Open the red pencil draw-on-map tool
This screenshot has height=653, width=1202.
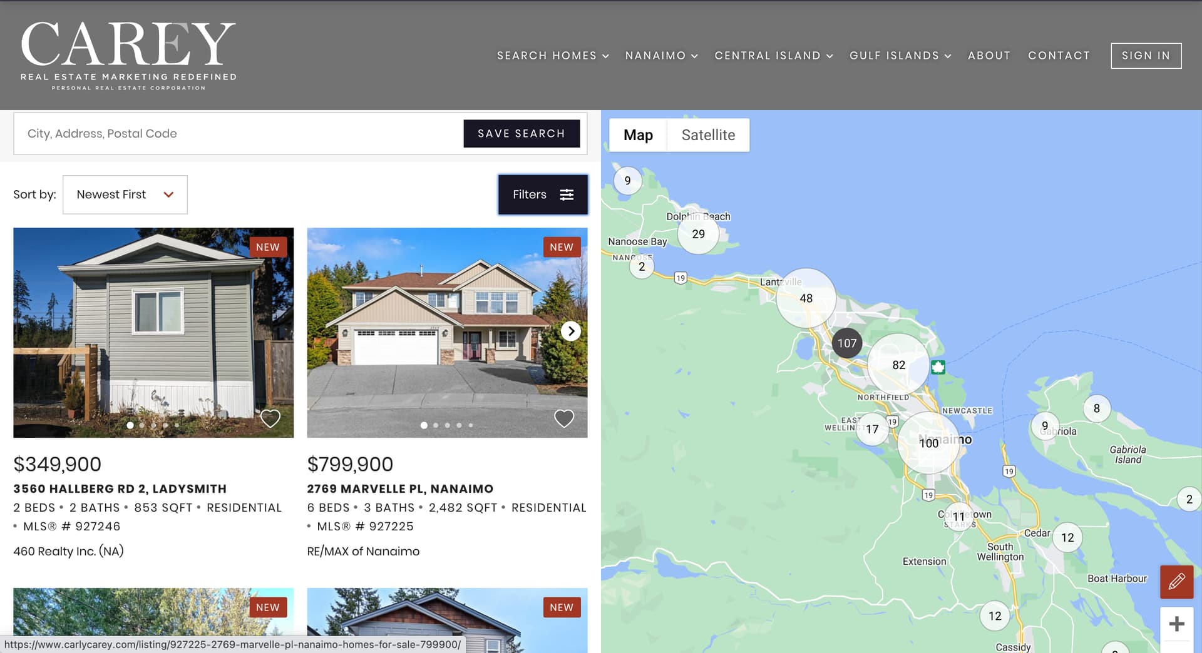pyautogui.click(x=1176, y=582)
